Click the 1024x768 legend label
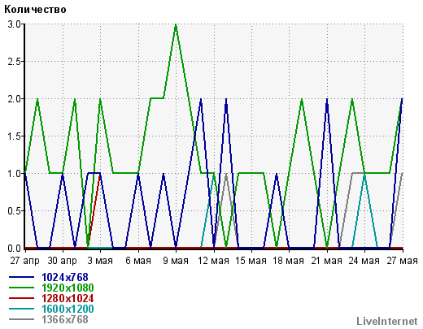The height and width of the screenshot is (329, 423). [x=65, y=277]
